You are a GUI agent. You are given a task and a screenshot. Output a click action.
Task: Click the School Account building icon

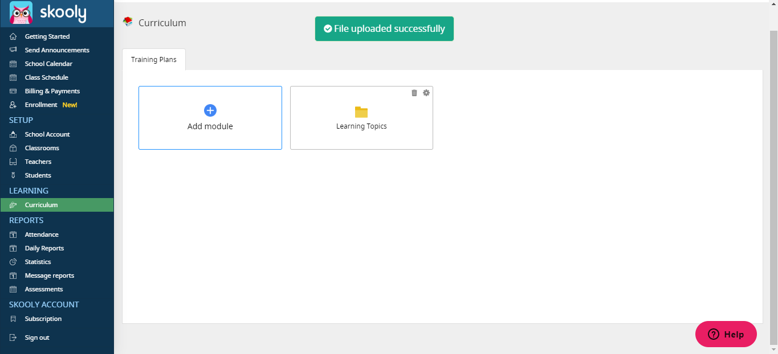point(13,134)
